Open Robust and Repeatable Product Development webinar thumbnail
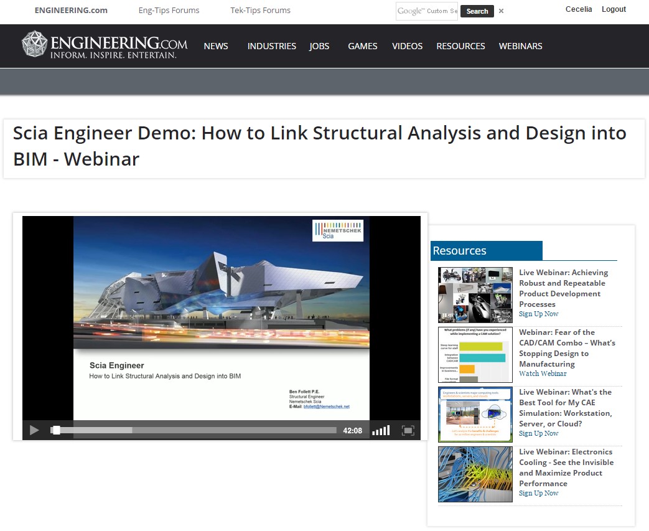 [x=475, y=295]
